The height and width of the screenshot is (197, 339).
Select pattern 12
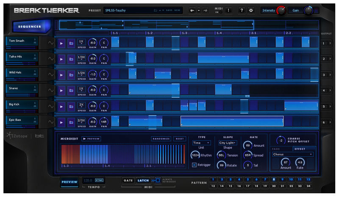(308, 179)
